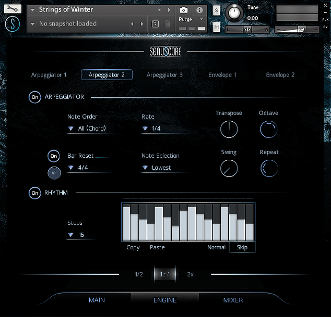Open the Envelope 1 tab
This screenshot has width=331, height=317.
(222, 75)
